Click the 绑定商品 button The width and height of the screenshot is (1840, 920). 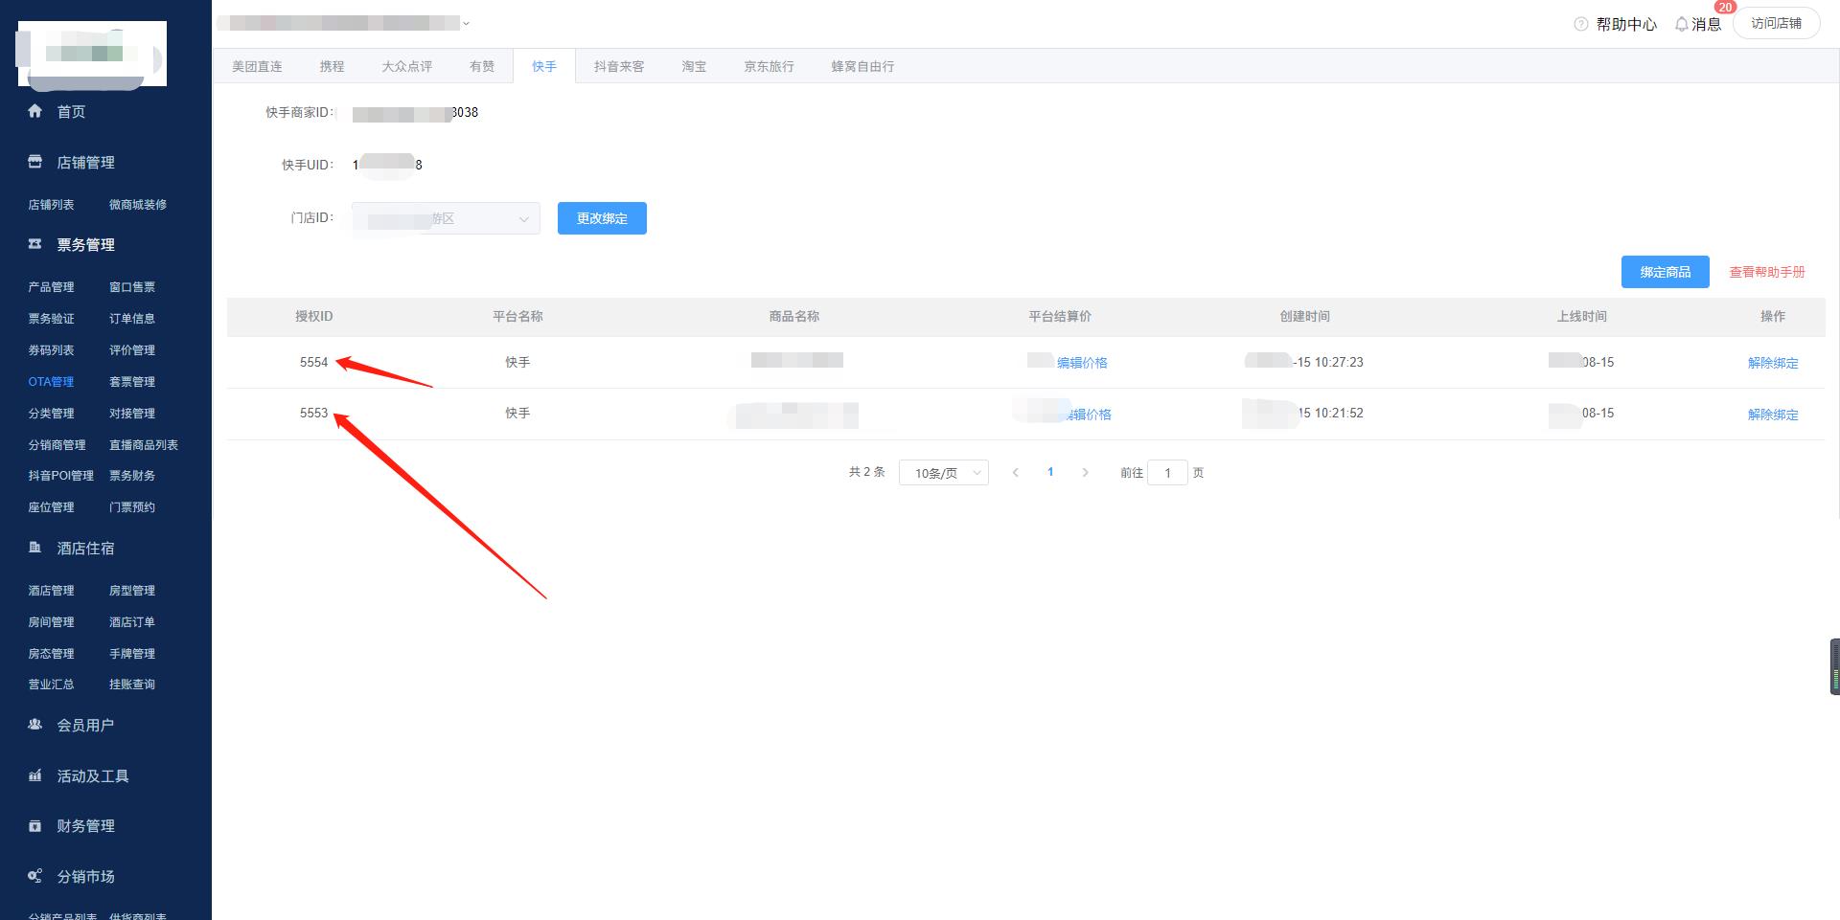click(x=1665, y=272)
